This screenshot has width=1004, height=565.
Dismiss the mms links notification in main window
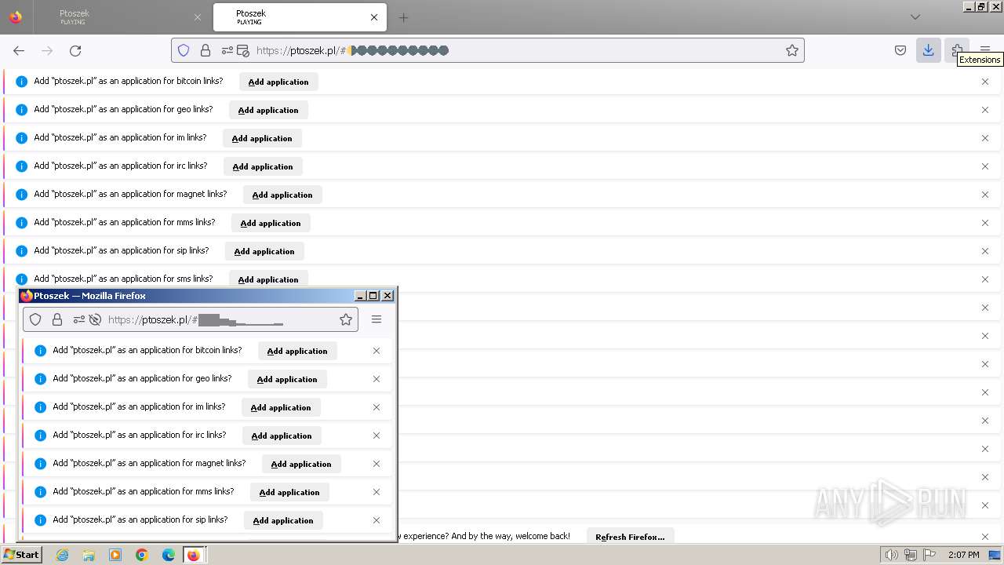pos(985,223)
